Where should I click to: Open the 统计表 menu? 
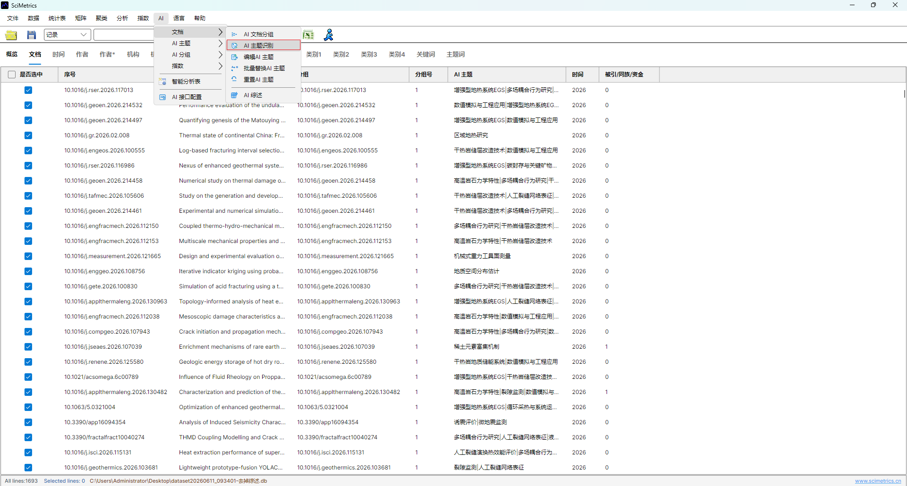click(57, 18)
